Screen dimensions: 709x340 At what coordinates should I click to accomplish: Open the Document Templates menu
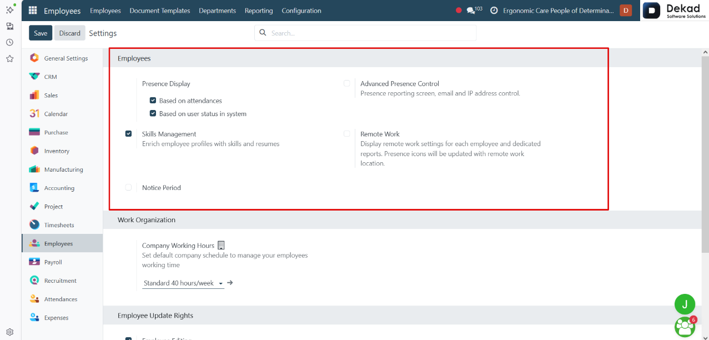(160, 11)
